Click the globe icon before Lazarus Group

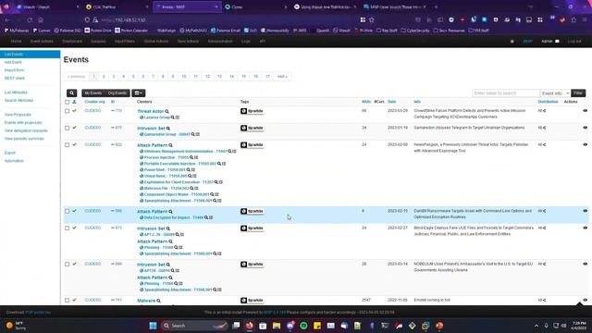[x=142, y=117]
